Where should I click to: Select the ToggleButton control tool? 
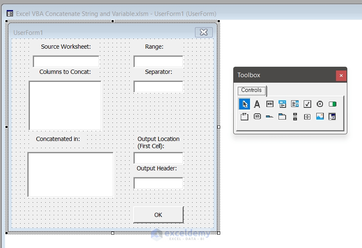[x=333, y=104]
